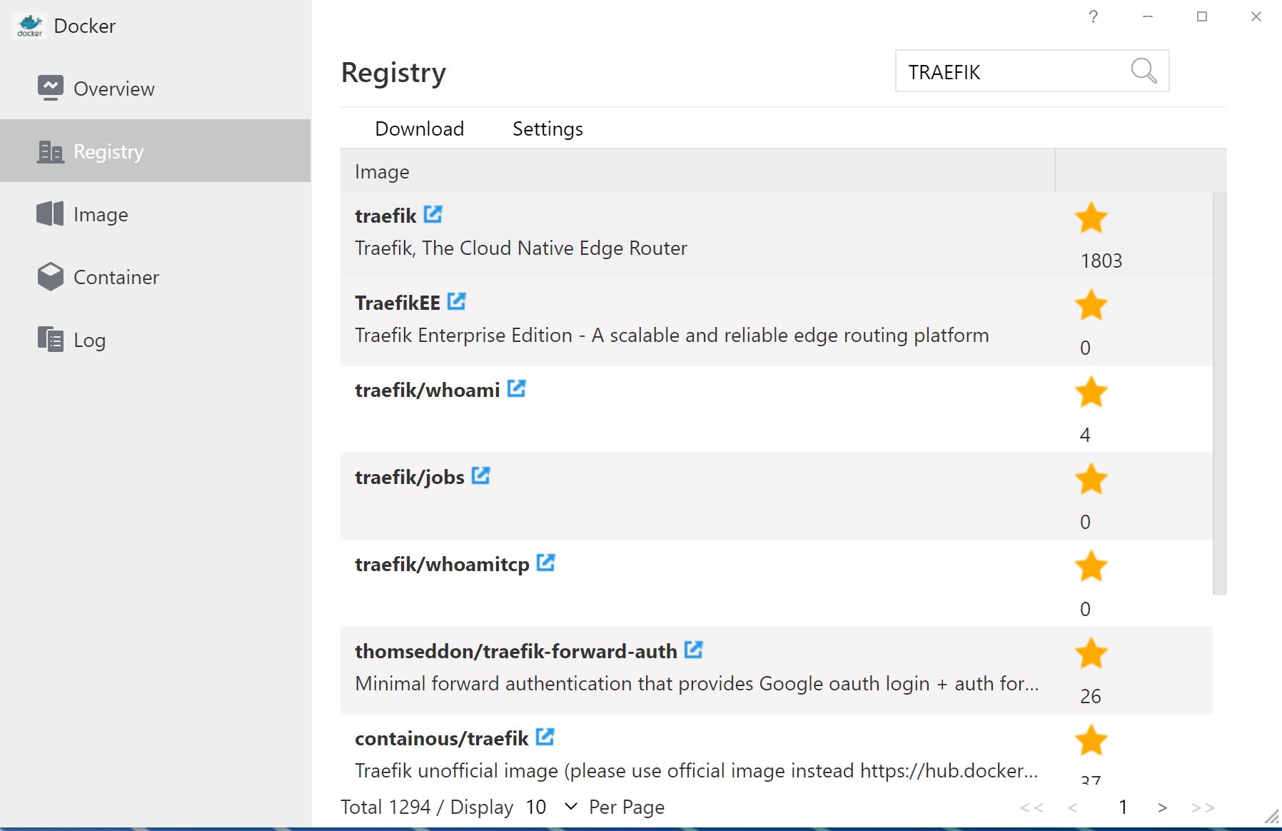Click the star icon on TraefikEE row
The width and height of the screenshot is (1282, 831).
click(x=1091, y=305)
